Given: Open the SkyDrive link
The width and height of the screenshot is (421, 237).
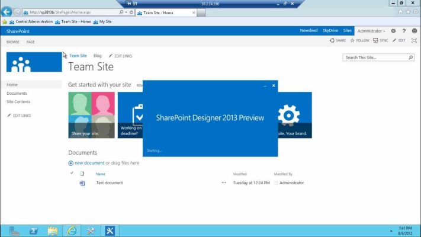Looking at the screenshot, I should pyautogui.click(x=330, y=31).
